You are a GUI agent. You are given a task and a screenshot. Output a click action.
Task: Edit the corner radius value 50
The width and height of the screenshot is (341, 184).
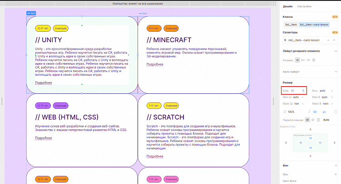(x=315, y=112)
